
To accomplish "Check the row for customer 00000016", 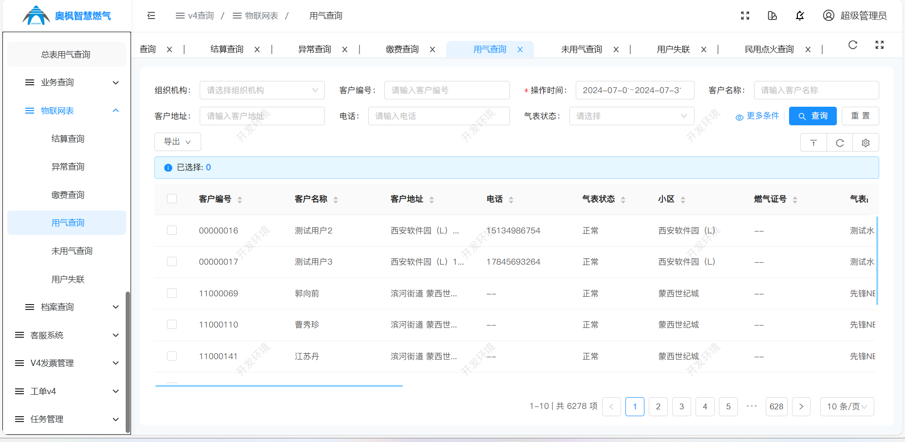I will point(172,231).
